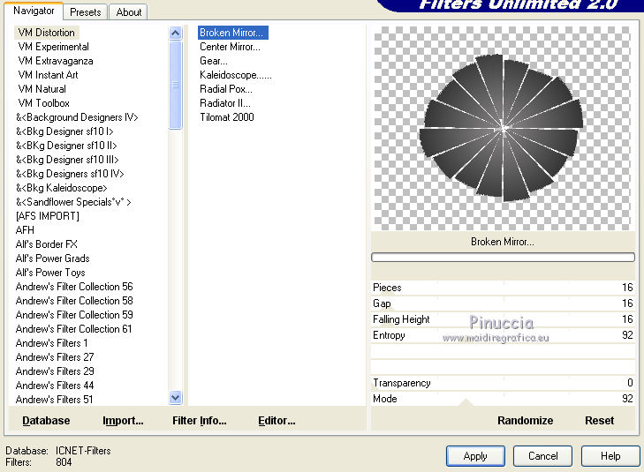Adjust the Entropy slider

point(504,335)
